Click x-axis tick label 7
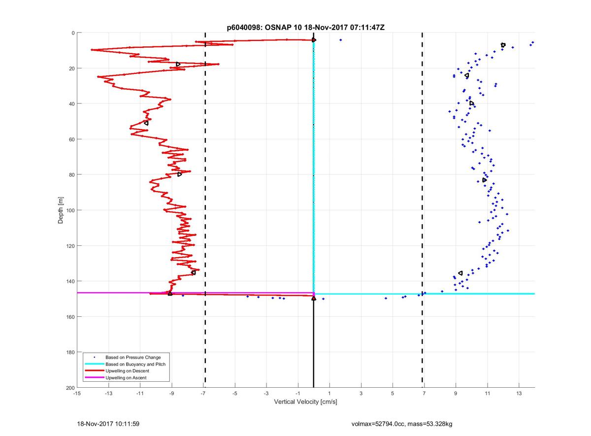Viewport: 591px width, 436px height. 424,394
